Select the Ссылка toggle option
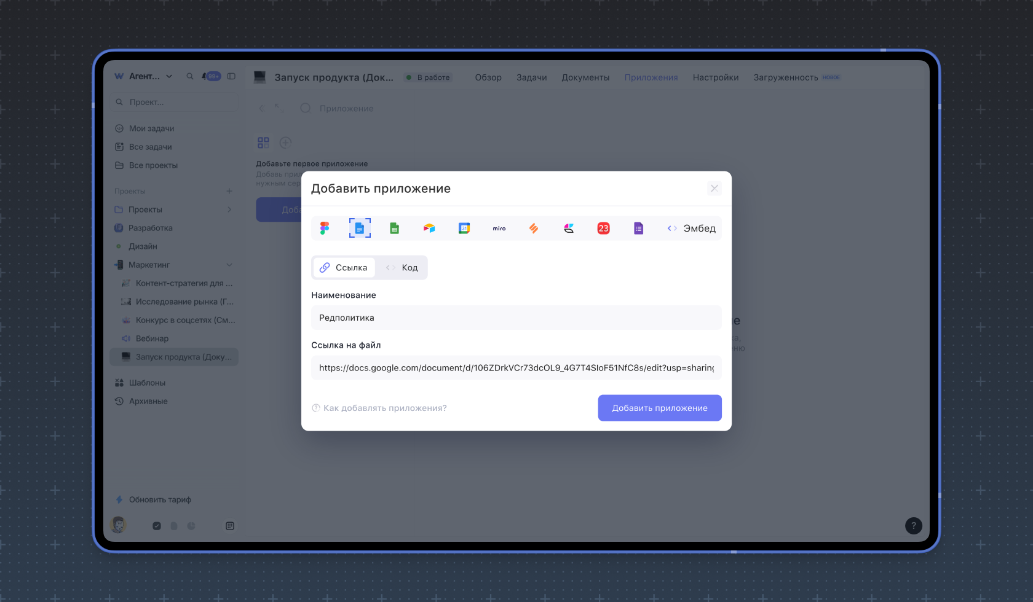The image size is (1033, 602). coord(344,268)
